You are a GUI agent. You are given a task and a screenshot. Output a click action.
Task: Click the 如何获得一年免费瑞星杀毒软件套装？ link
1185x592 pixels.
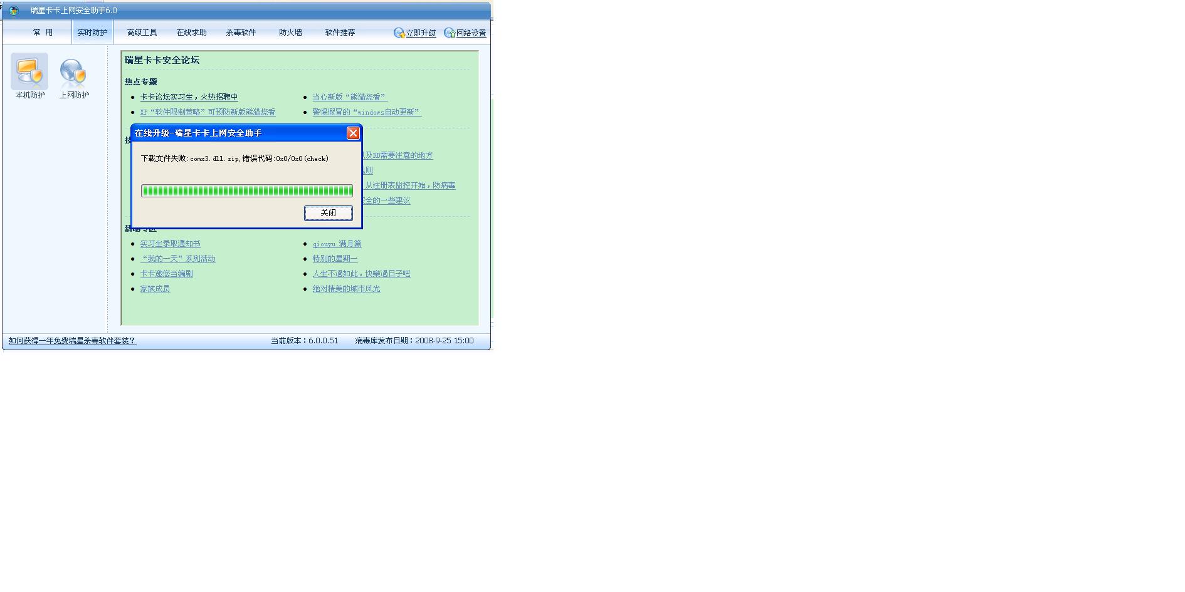tap(72, 341)
